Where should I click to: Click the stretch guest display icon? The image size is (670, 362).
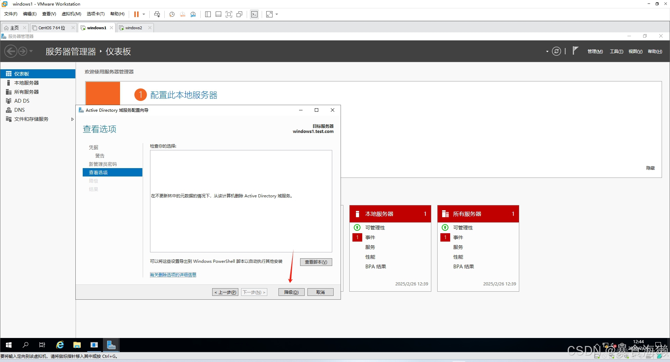click(269, 14)
